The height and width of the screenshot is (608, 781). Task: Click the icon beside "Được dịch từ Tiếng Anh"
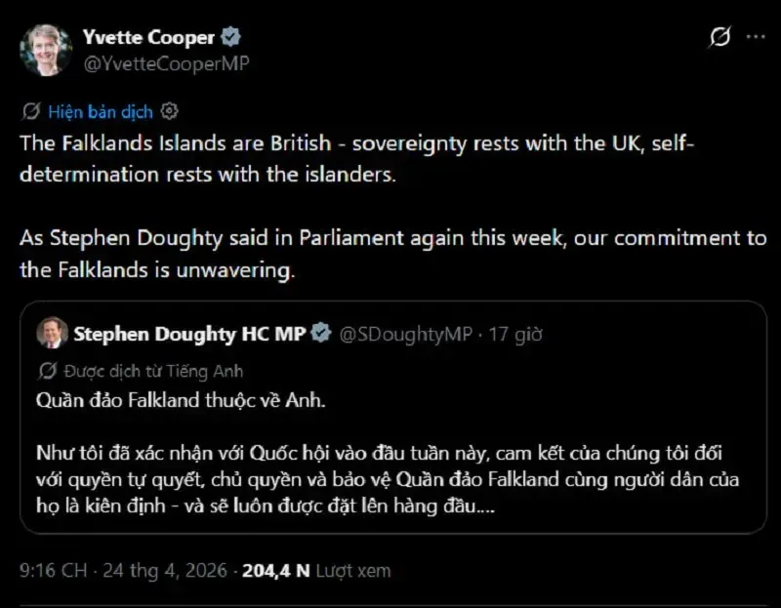[47, 371]
